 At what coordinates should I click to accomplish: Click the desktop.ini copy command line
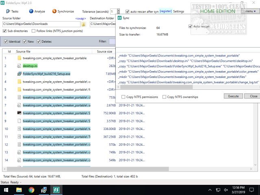pyautogui.click(x=185, y=61)
